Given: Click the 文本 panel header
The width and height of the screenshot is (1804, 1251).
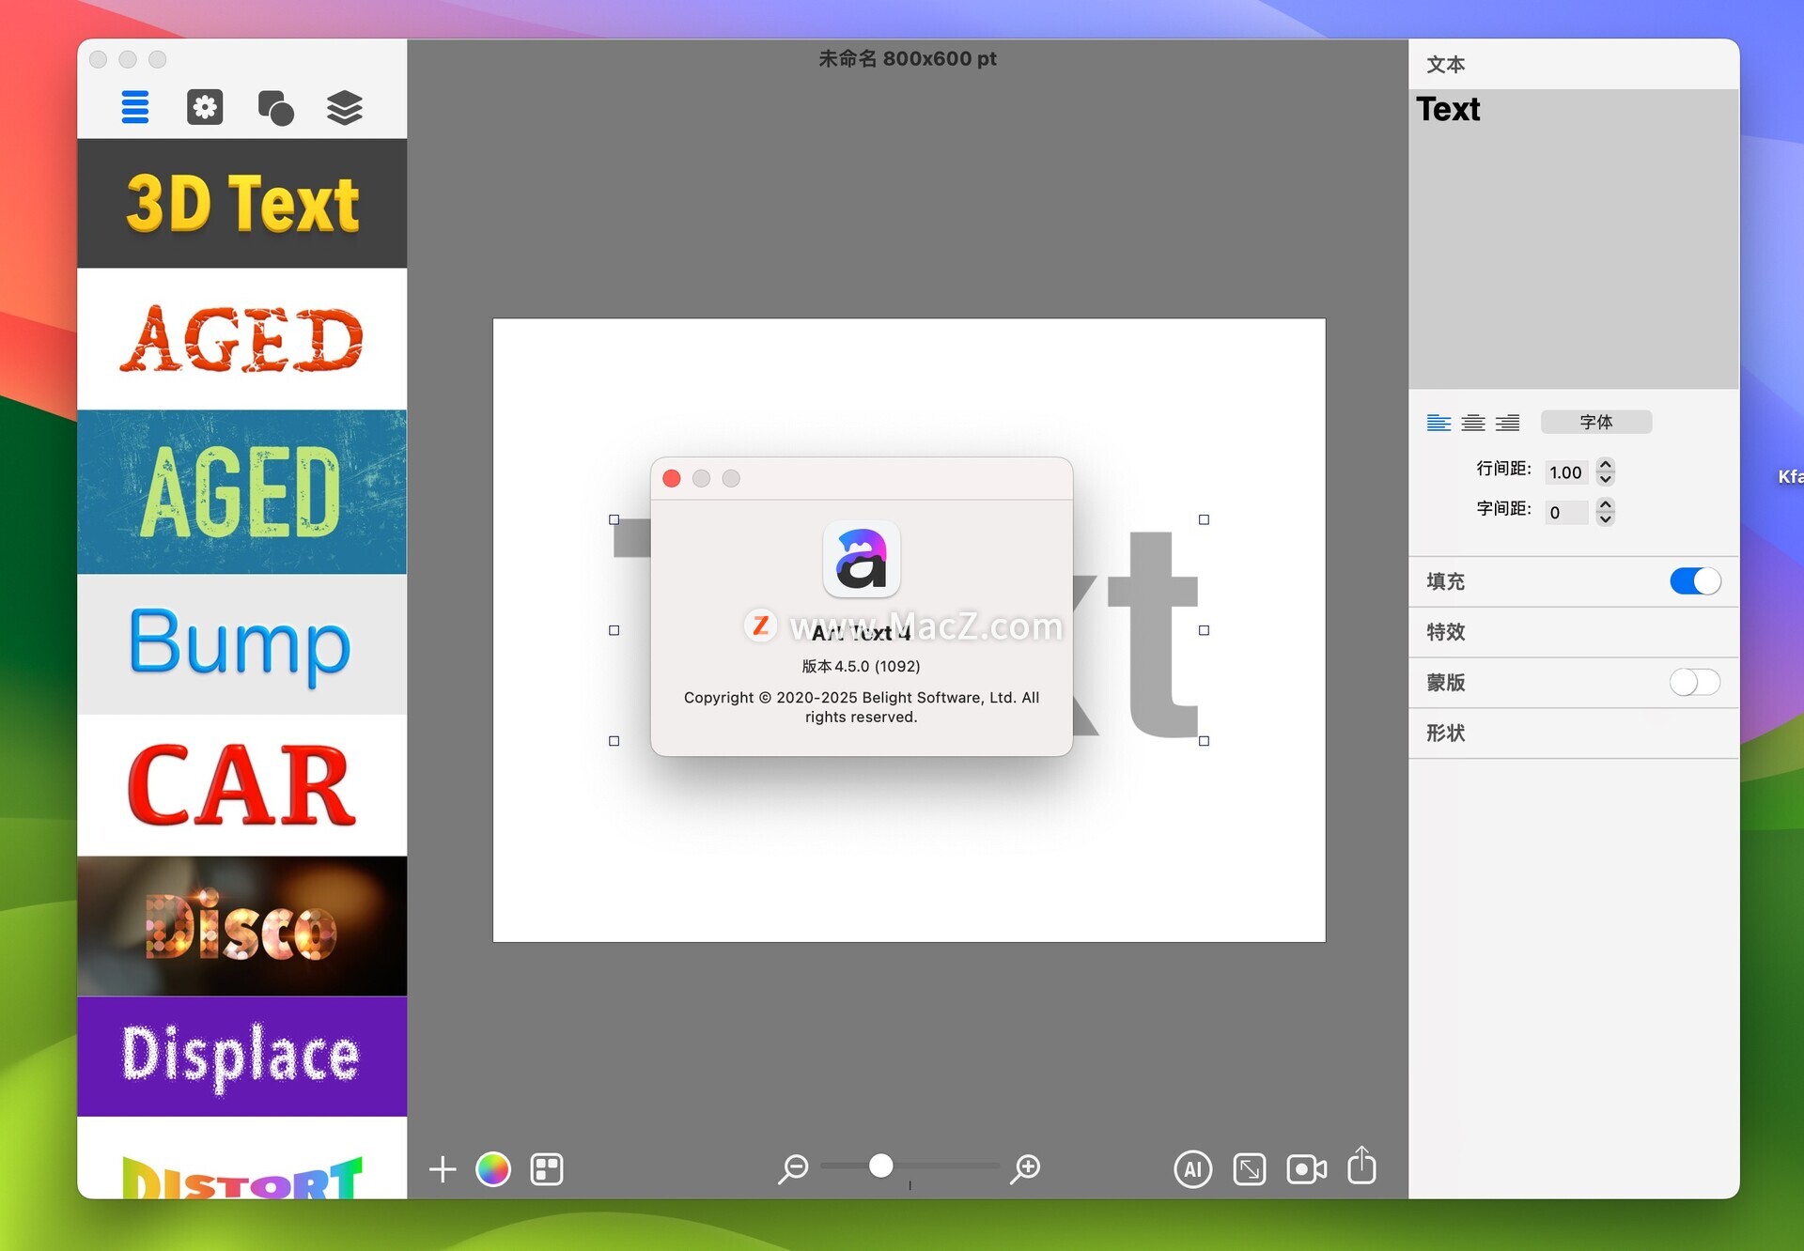Looking at the screenshot, I should [1445, 65].
